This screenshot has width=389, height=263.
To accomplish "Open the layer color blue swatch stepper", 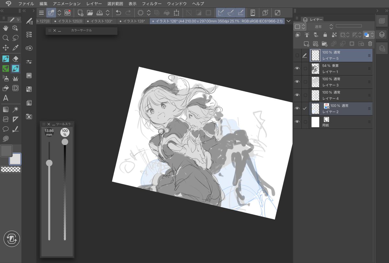I will (372, 35).
